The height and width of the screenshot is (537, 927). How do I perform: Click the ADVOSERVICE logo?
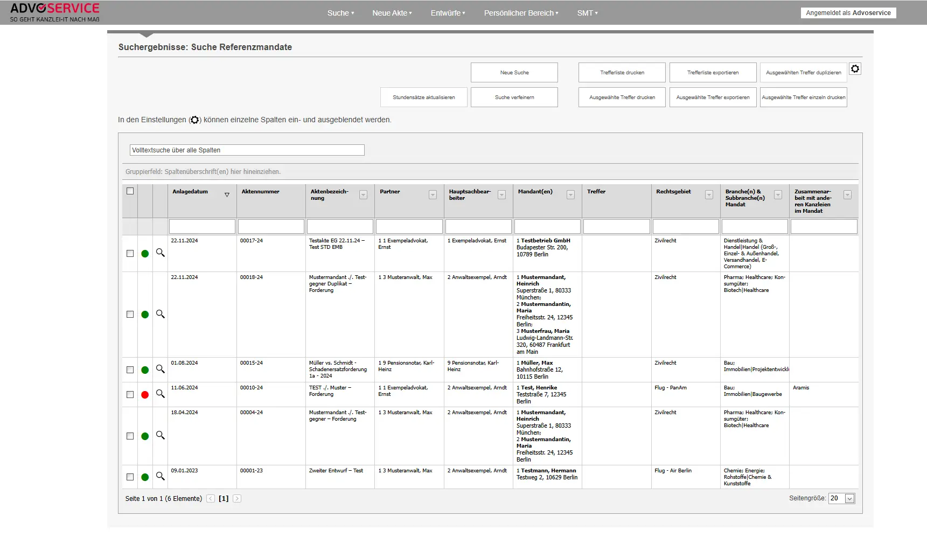pos(55,12)
